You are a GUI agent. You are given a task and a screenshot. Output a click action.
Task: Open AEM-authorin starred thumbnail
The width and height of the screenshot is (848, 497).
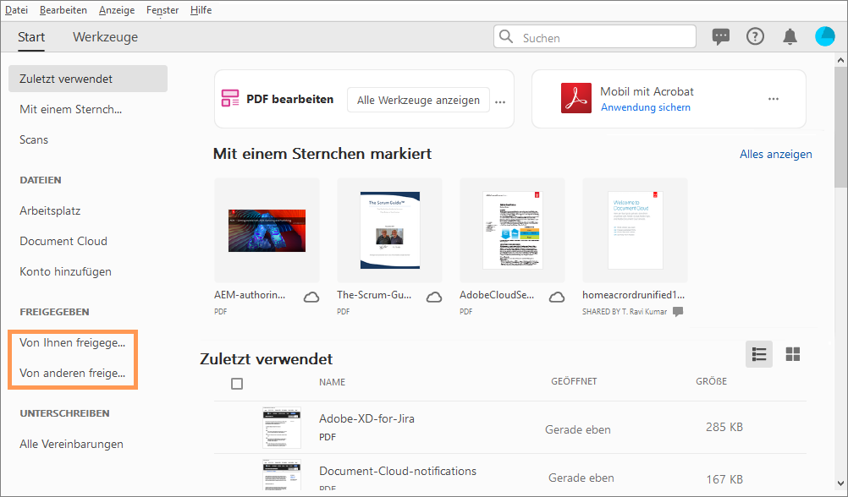267,230
